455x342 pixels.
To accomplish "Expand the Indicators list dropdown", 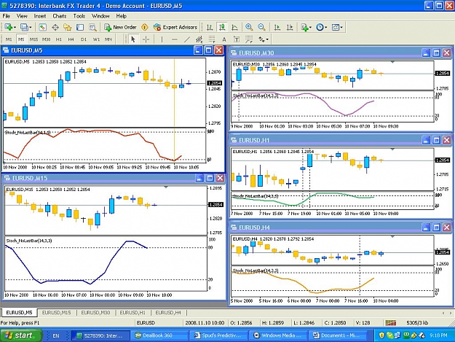I will pyautogui.click(x=310, y=27).
